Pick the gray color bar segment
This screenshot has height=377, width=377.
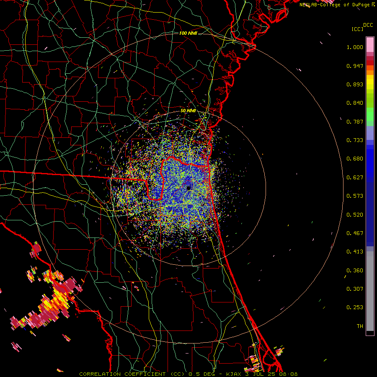[370, 291]
